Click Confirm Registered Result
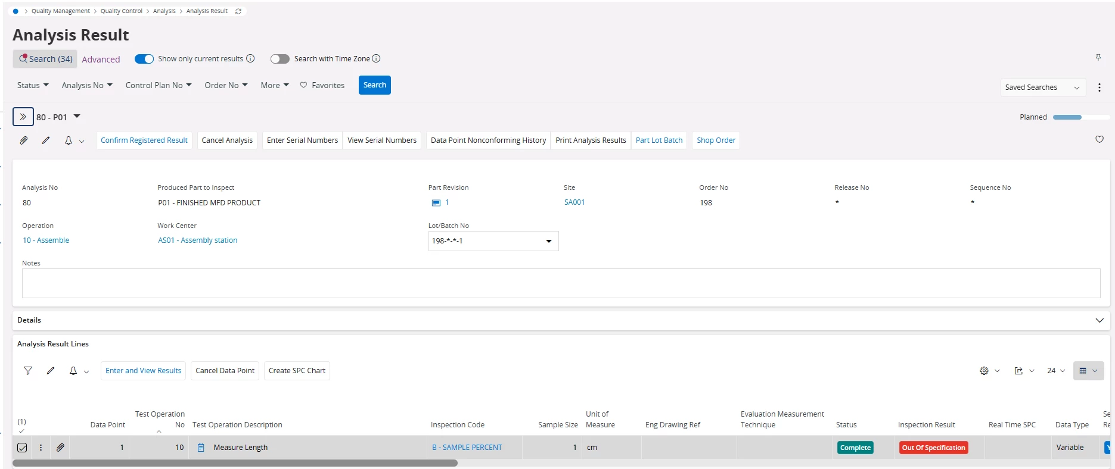 point(144,140)
